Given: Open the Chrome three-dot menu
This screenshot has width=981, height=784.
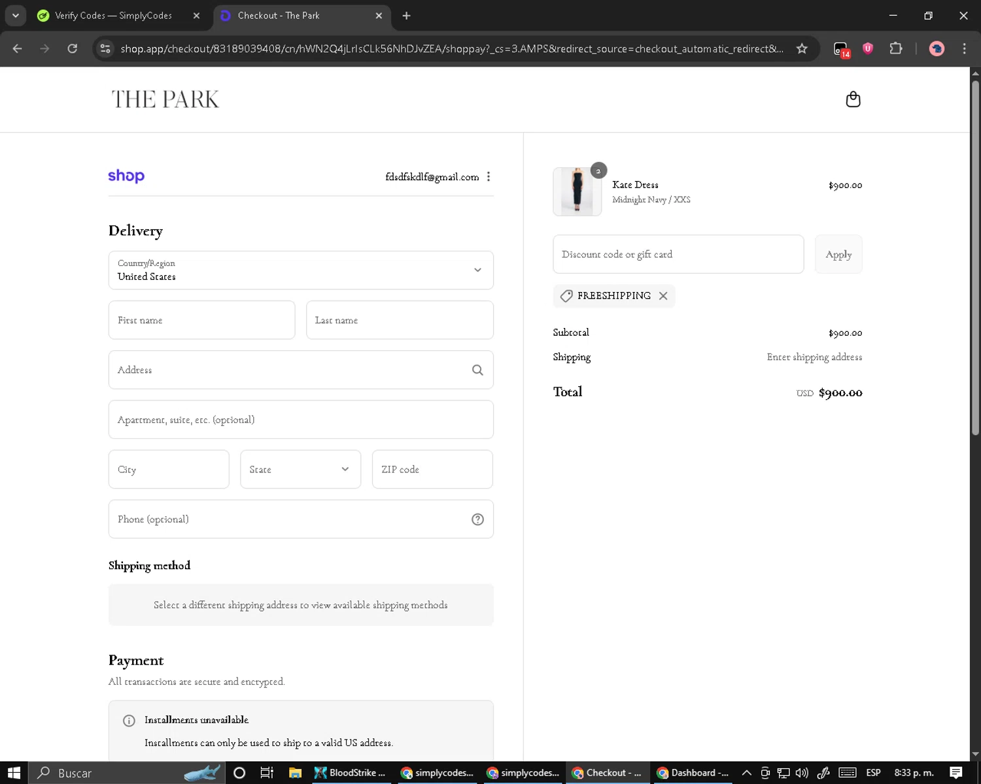Looking at the screenshot, I should (x=964, y=48).
